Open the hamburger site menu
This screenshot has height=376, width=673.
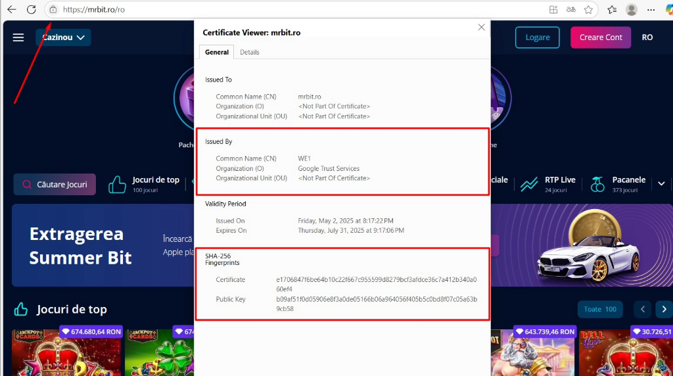pyautogui.click(x=18, y=37)
